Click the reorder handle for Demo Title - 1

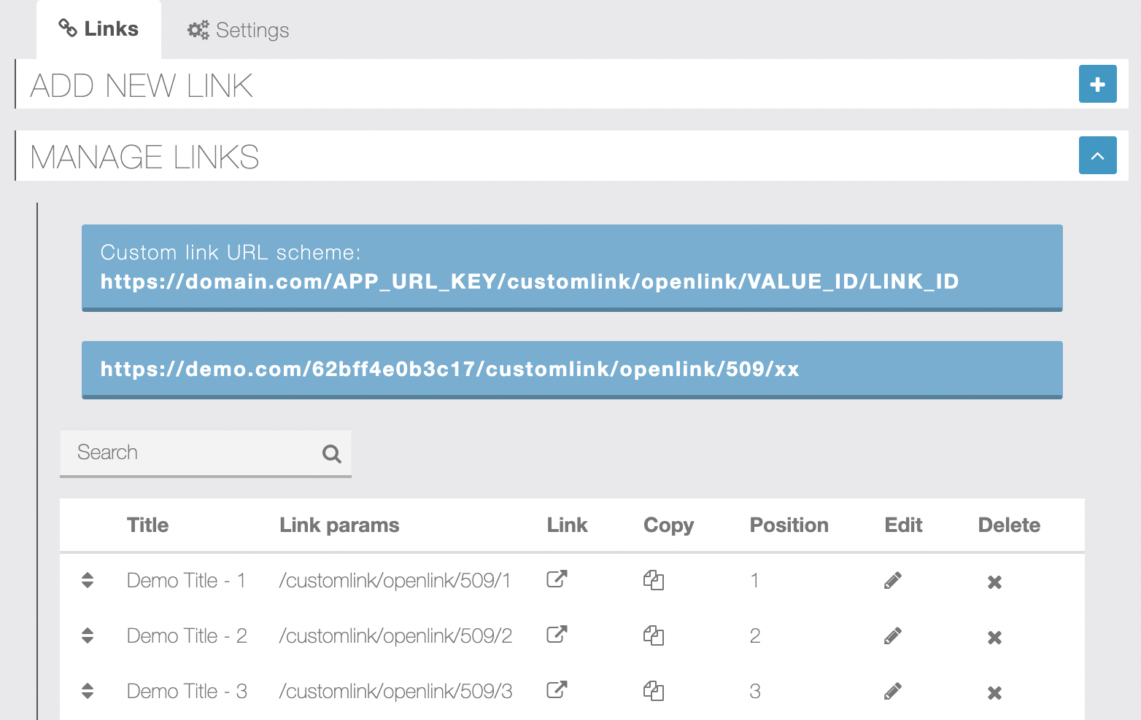(88, 579)
